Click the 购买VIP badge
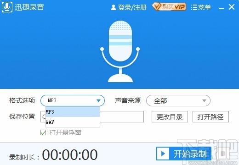Image resolution: width=239 pixels, height=165 pixels. pyautogui.click(x=169, y=6)
